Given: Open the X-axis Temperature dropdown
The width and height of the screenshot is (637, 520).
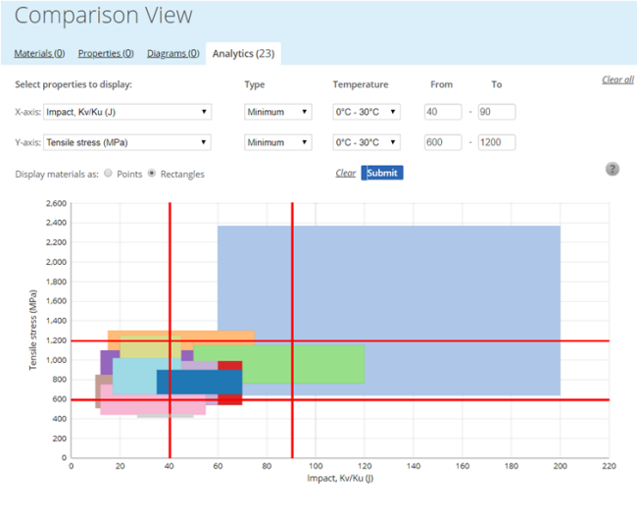Looking at the screenshot, I should [x=367, y=112].
